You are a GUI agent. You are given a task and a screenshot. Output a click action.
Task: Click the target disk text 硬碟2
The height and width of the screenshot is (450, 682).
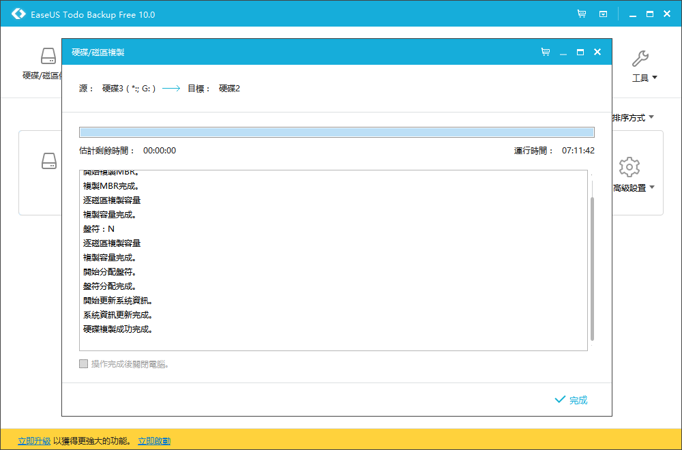[x=229, y=88]
